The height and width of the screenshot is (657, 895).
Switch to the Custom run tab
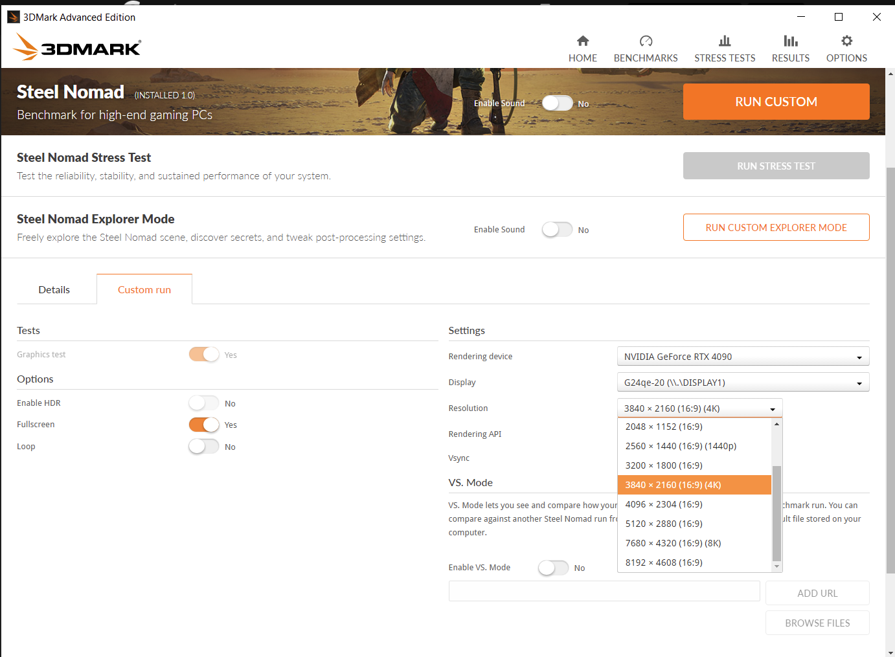pyautogui.click(x=144, y=289)
